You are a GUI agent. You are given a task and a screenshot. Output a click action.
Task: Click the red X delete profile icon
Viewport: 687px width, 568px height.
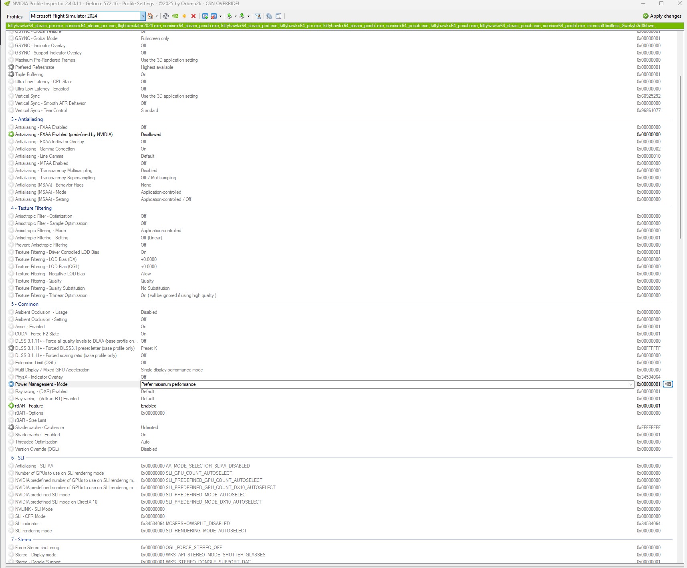point(193,16)
